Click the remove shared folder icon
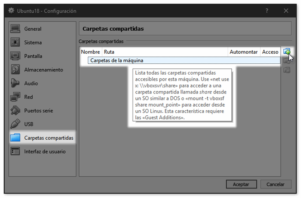 pyautogui.click(x=287, y=70)
